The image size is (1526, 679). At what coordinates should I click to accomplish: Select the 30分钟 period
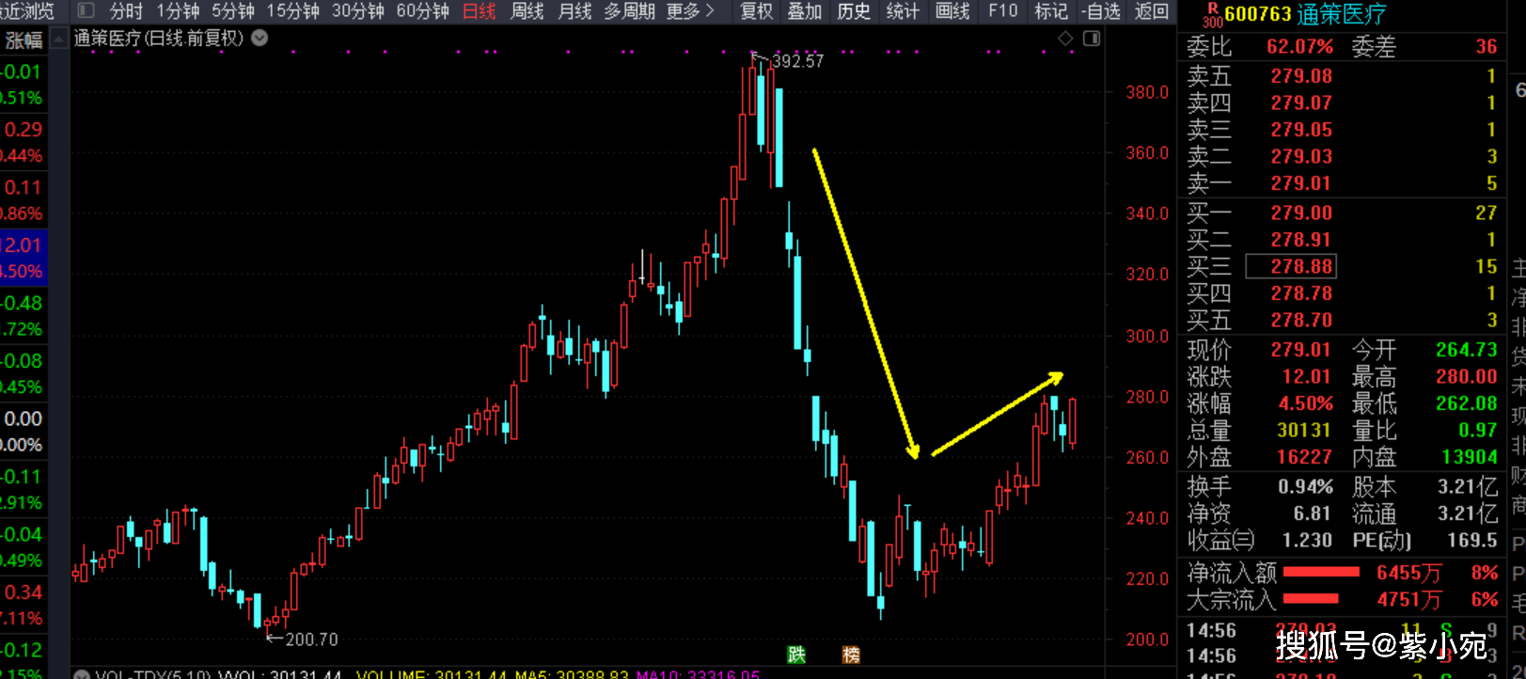(357, 11)
